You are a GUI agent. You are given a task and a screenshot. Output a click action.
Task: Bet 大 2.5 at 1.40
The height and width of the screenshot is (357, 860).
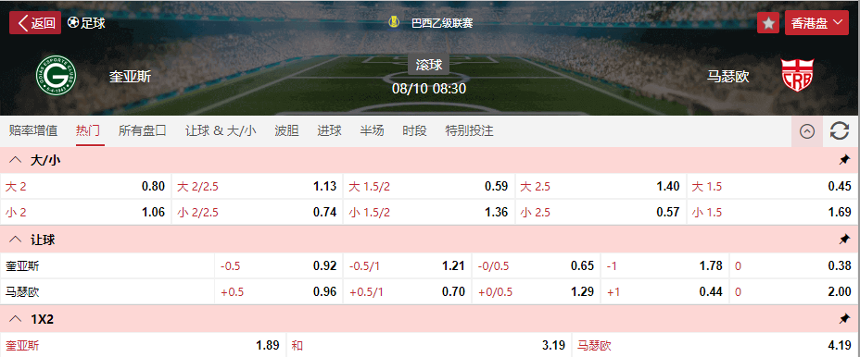coord(601,186)
